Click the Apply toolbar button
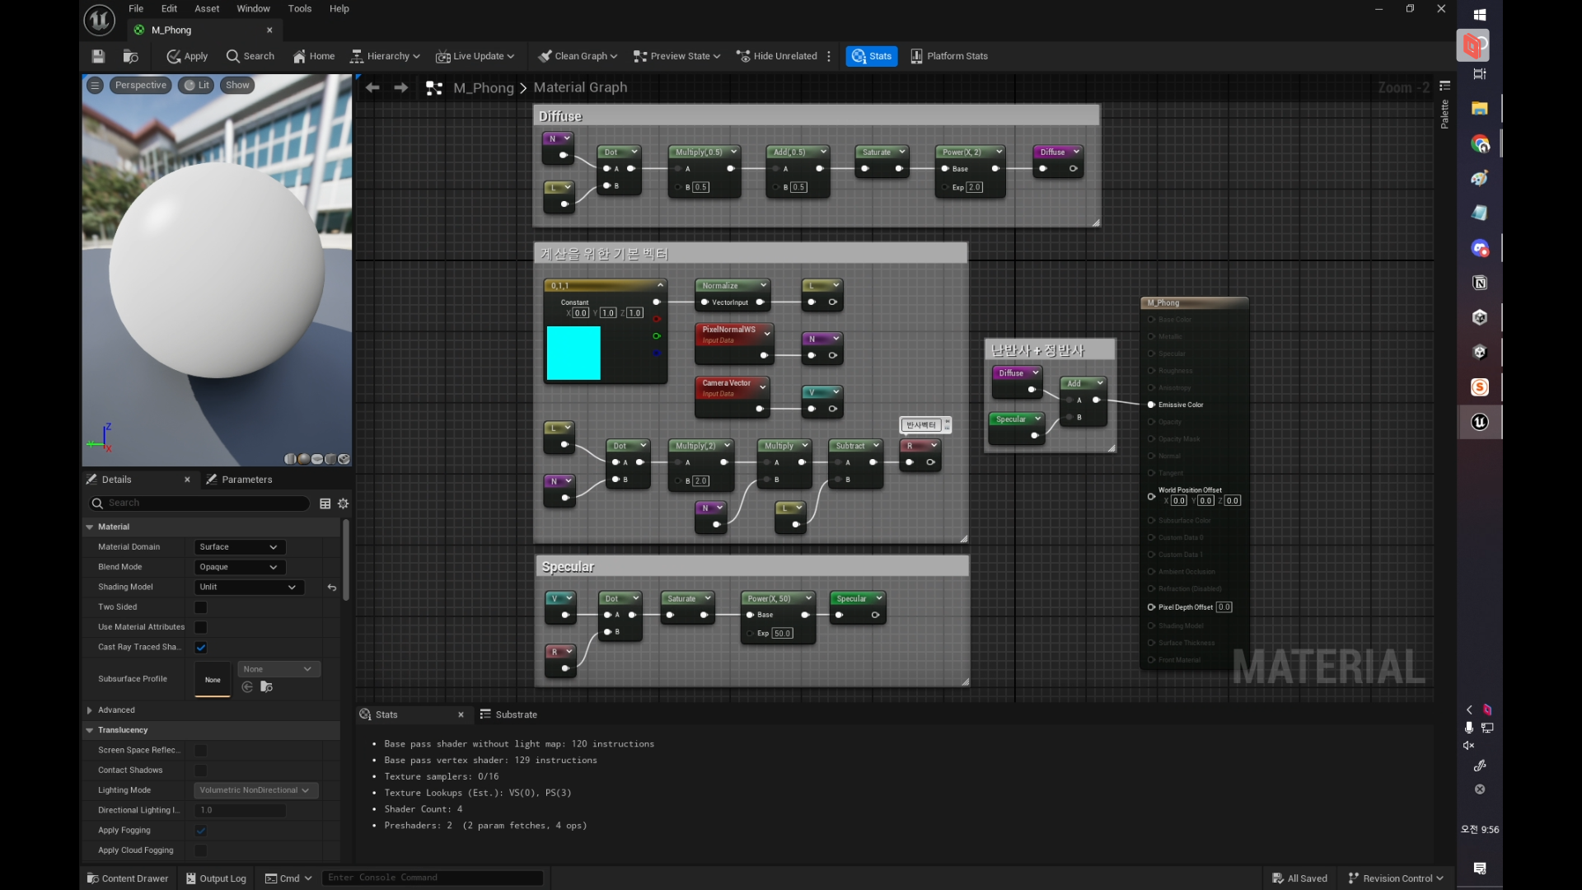Viewport: 1582px width, 890px height. click(x=187, y=56)
